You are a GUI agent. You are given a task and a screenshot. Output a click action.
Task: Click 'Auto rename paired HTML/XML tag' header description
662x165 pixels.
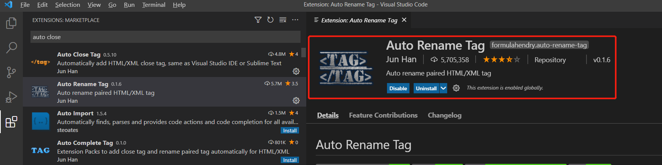click(438, 73)
